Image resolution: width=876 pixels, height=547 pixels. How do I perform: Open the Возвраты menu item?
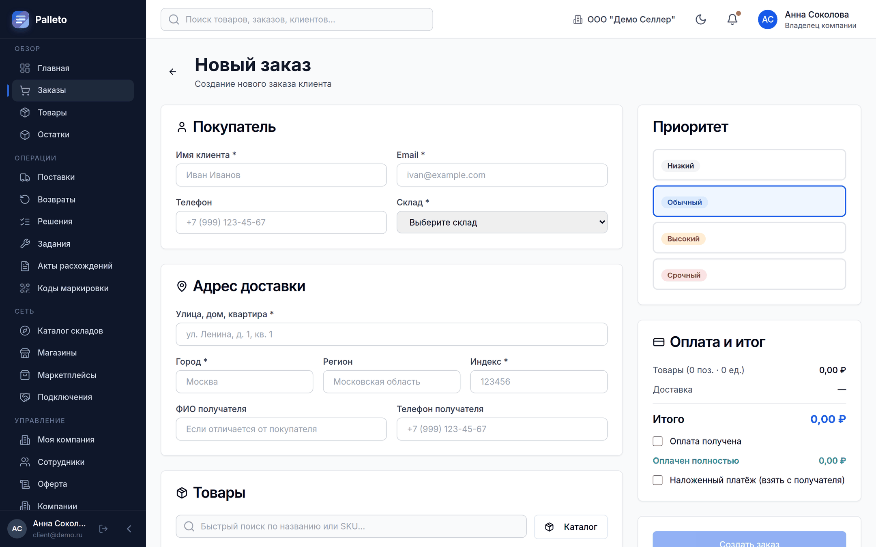[73, 199]
